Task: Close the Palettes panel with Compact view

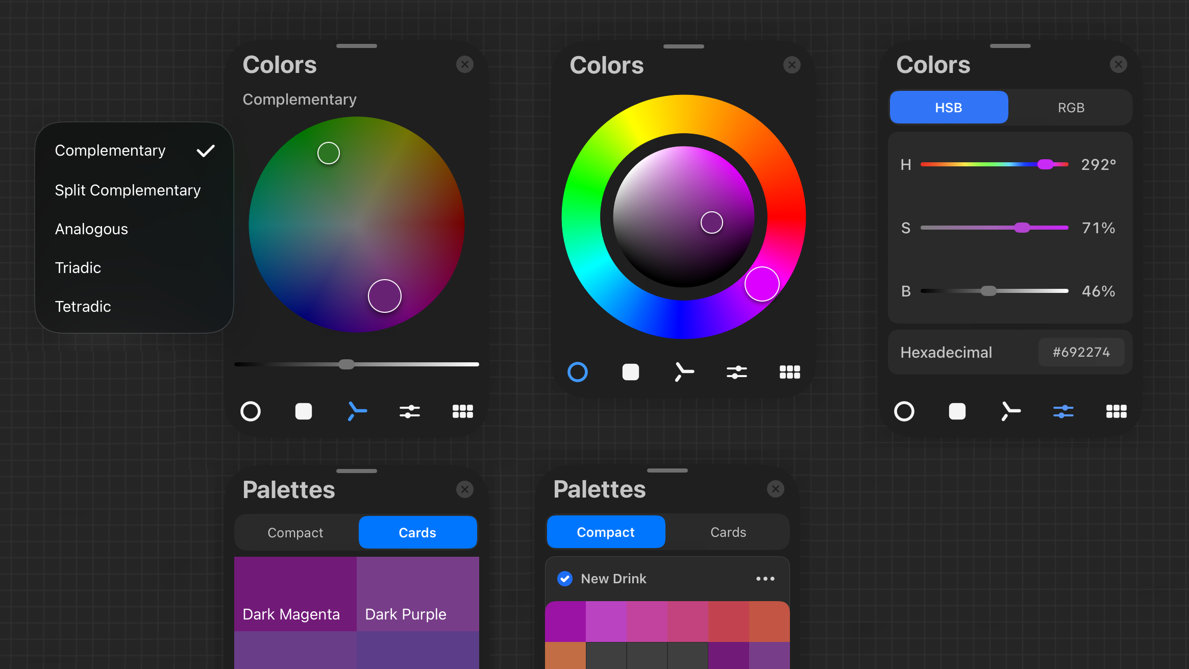Action: pos(776,489)
